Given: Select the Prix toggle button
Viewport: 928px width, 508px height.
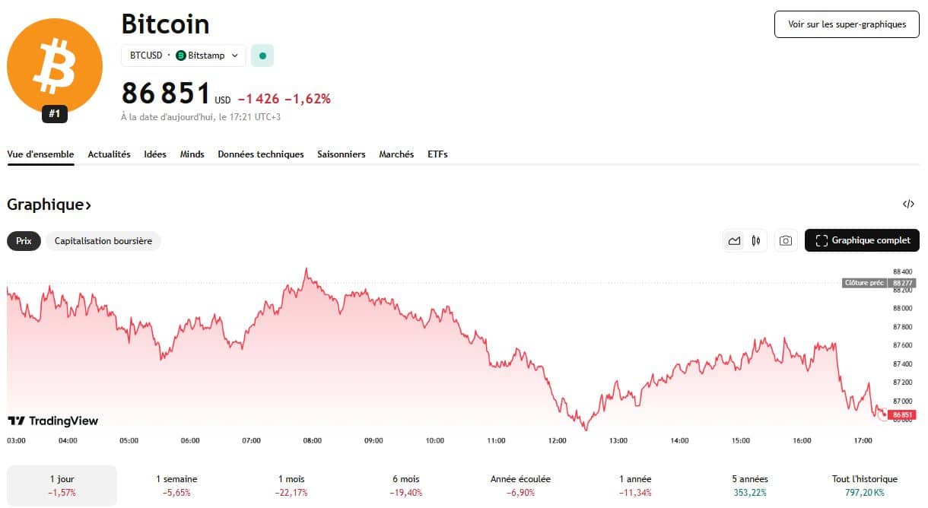Looking at the screenshot, I should (x=24, y=241).
